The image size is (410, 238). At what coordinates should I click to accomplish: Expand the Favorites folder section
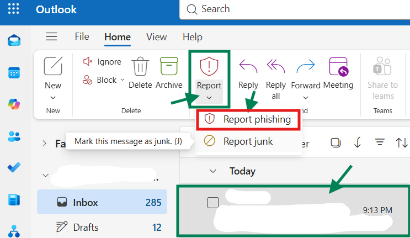click(x=45, y=144)
